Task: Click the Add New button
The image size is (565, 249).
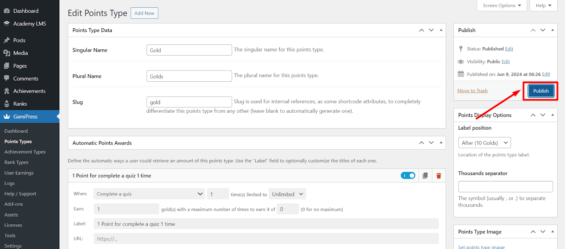Action: [x=144, y=13]
